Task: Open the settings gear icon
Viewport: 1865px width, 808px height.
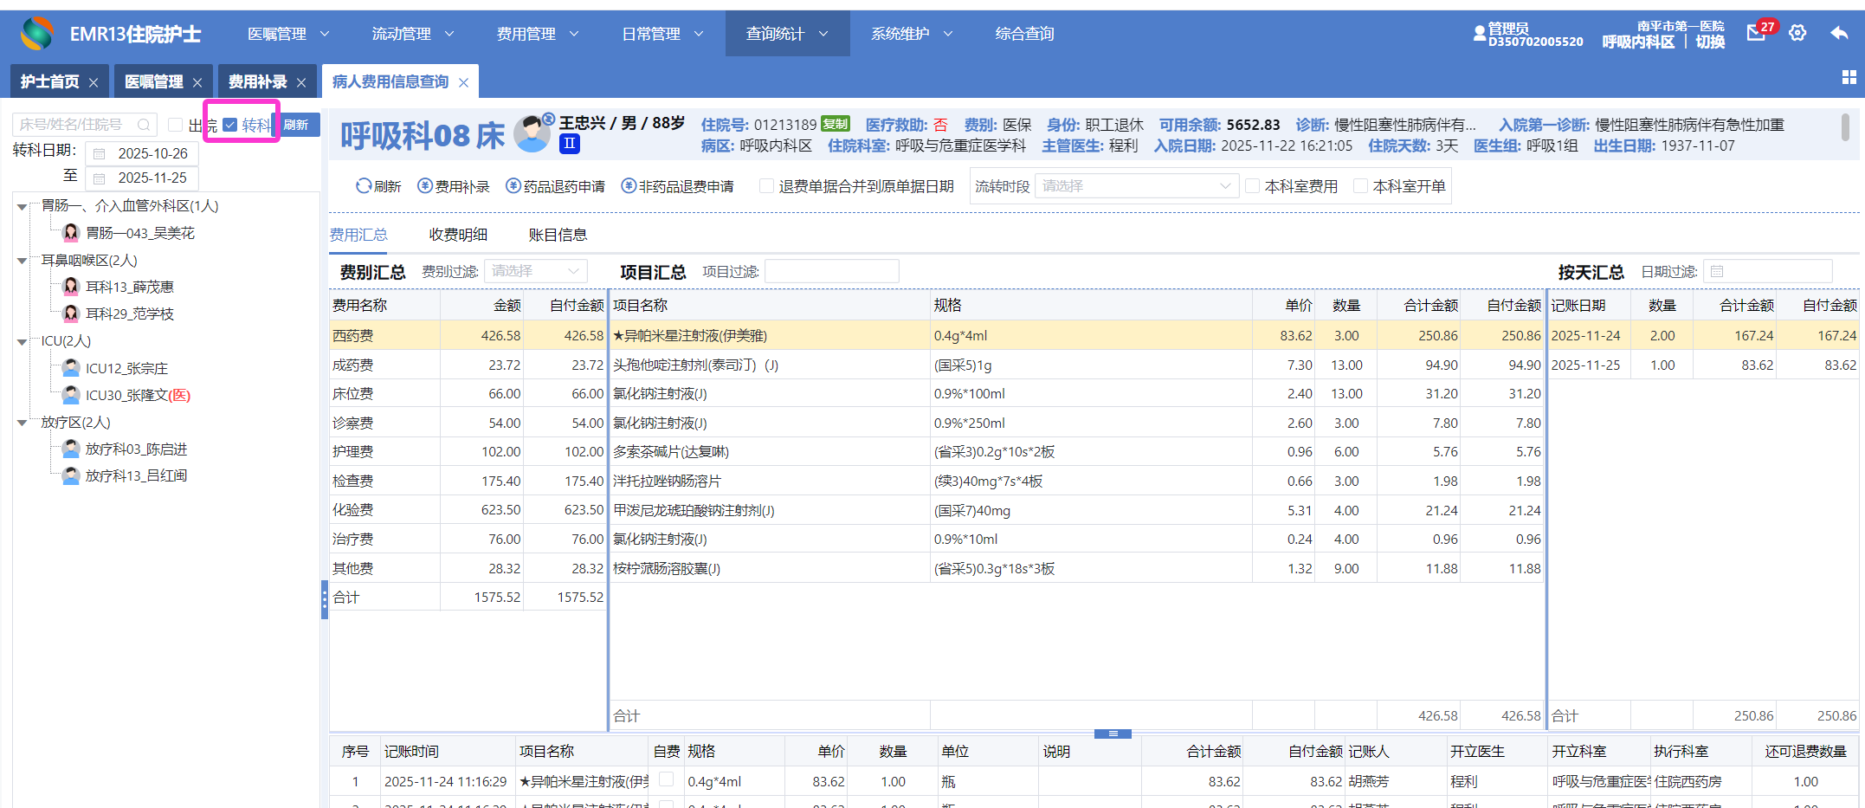Action: [1797, 33]
